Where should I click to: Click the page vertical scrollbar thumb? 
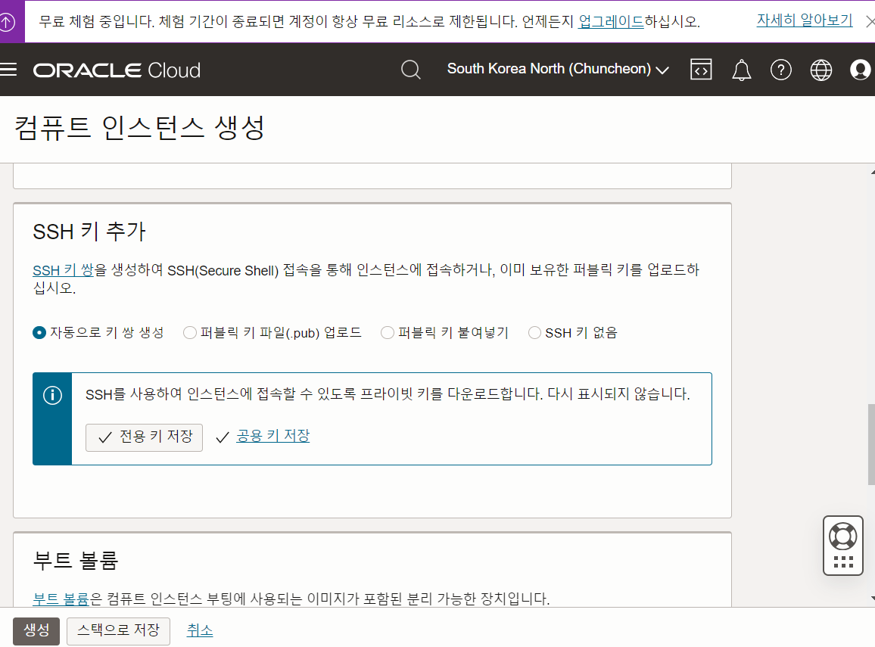(871, 443)
